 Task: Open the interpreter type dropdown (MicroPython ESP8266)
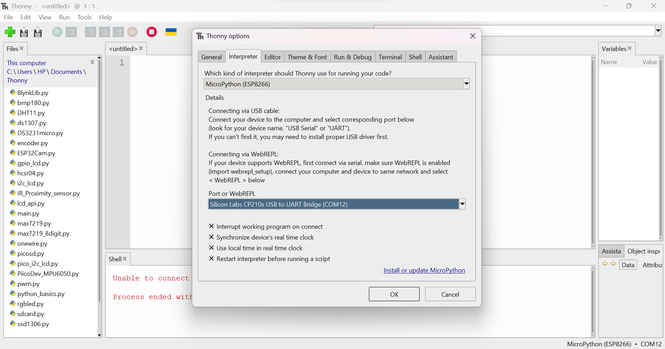point(466,84)
